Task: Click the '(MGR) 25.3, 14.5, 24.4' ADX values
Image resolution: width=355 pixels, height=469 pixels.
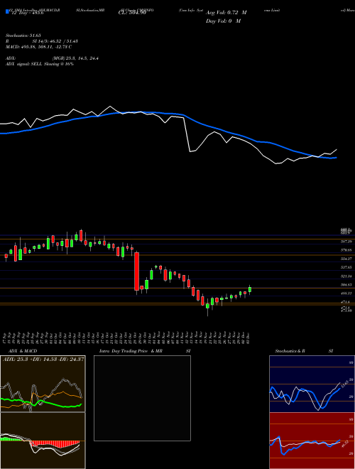Action: [x=75, y=58]
